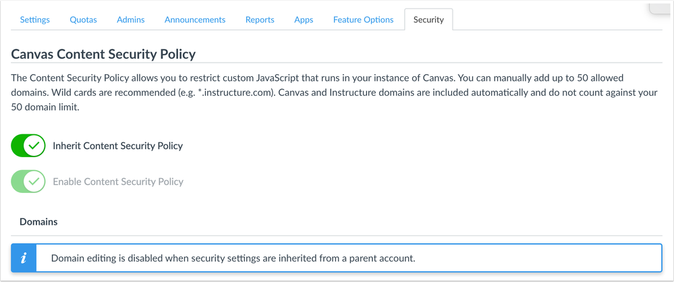Click the Domains section heading

[38, 222]
